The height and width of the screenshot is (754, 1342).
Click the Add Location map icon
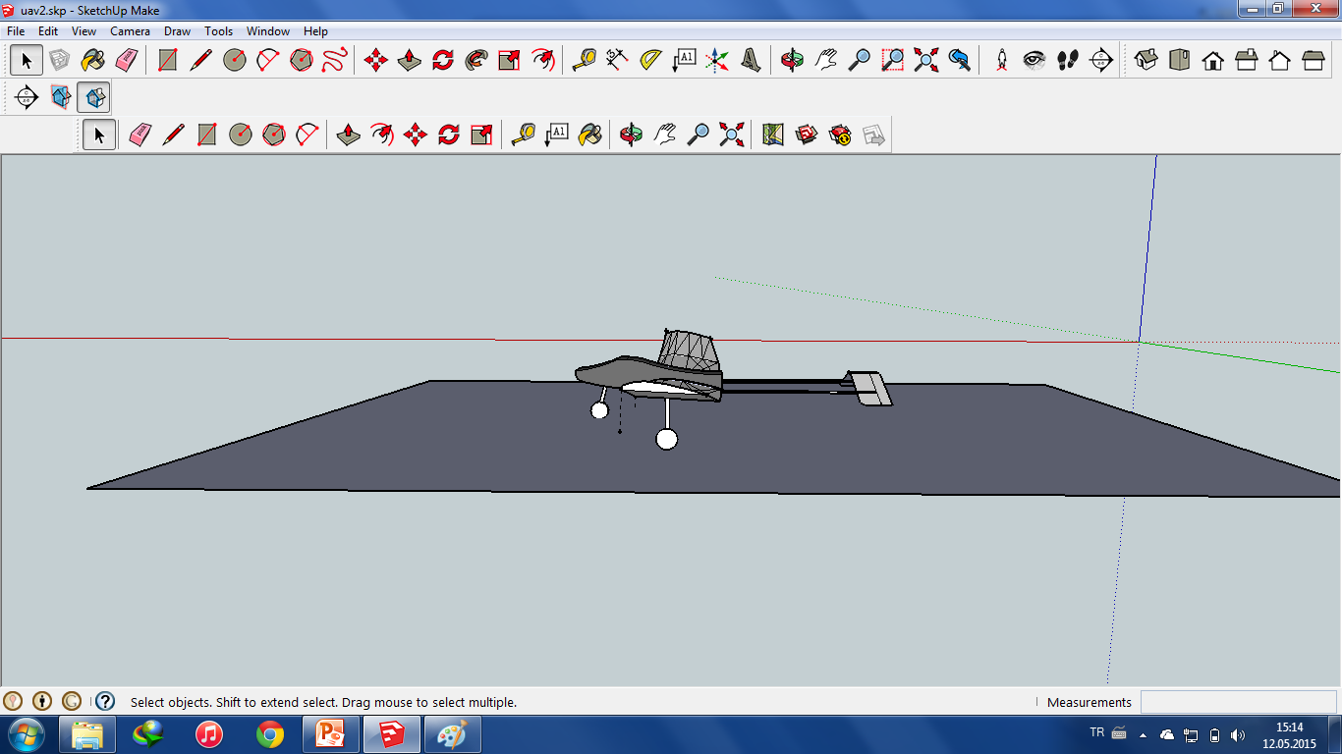(x=773, y=135)
